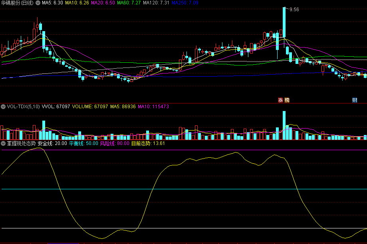Select the MA5: 6.30 label
This screenshot has width=367, height=244.
(52, 3)
